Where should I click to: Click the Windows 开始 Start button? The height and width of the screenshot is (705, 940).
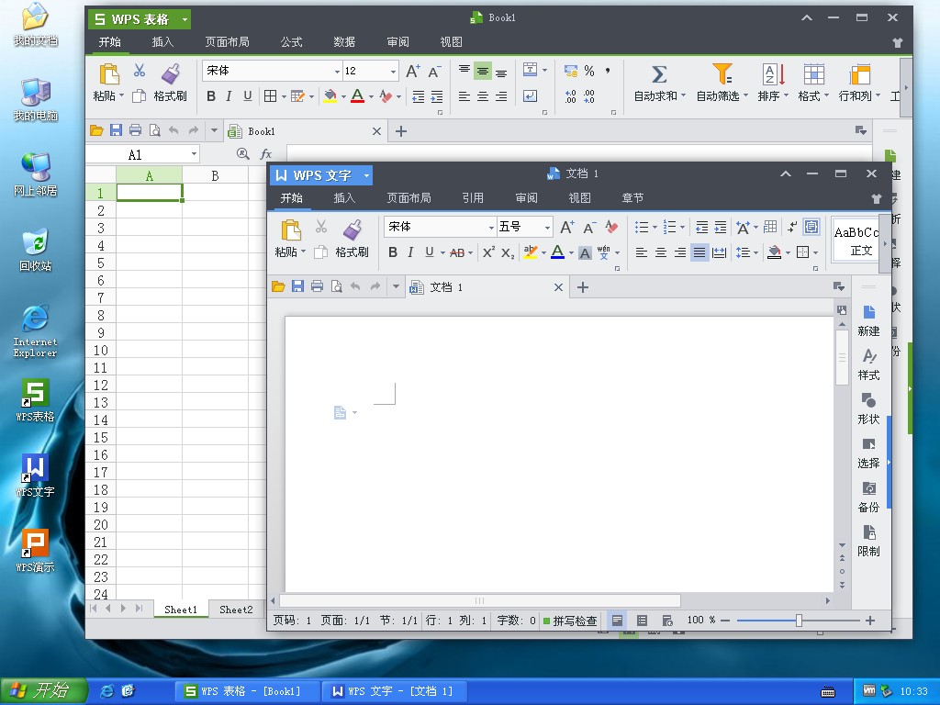pyautogui.click(x=43, y=691)
